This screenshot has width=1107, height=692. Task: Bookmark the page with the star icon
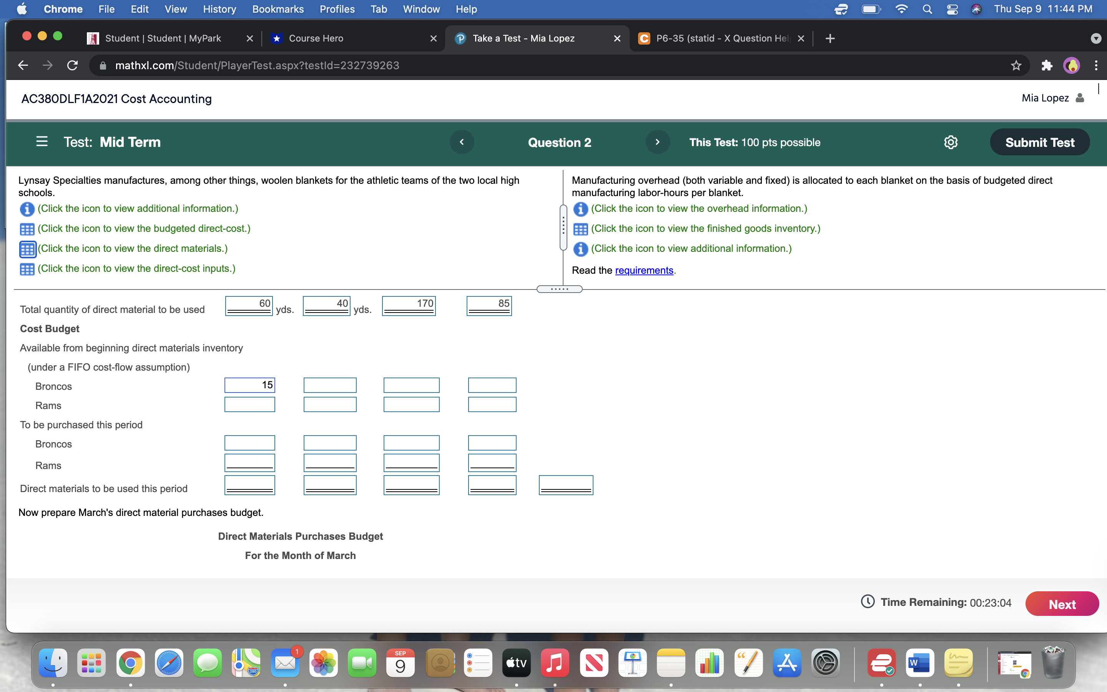click(x=1016, y=65)
